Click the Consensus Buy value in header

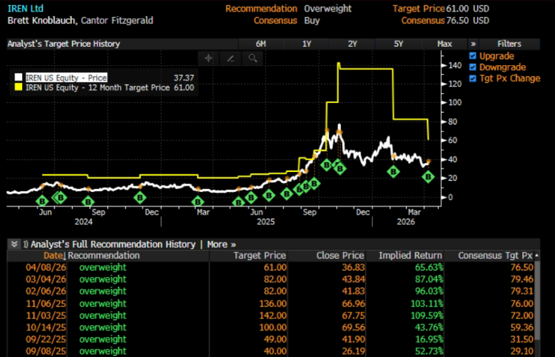(312, 21)
